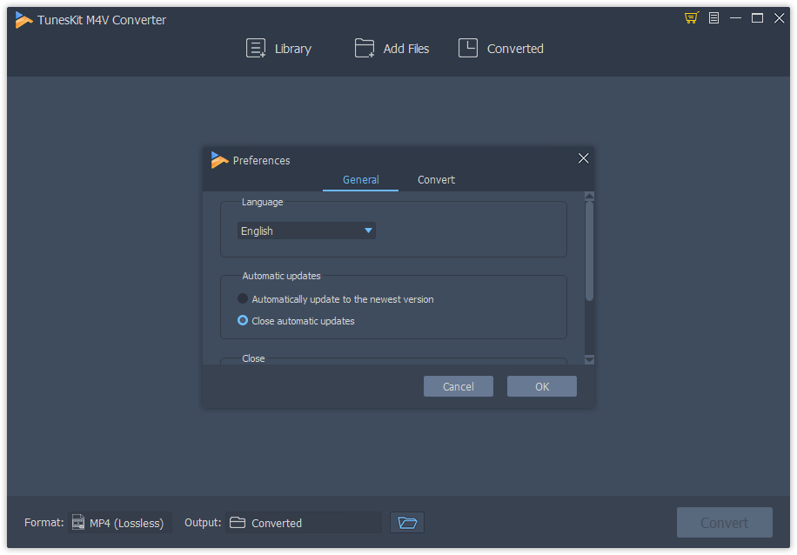797x555 pixels.
Task: Click the Add Files folder icon
Action: click(365, 49)
